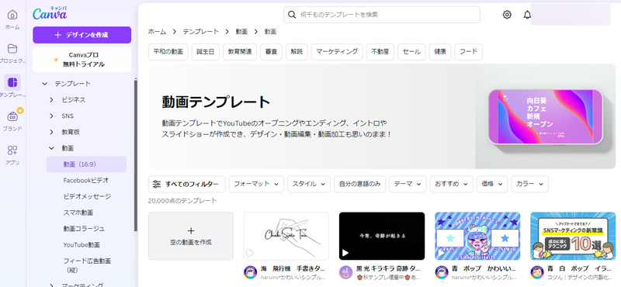This screenshot has width=621, height=287.
Task: Select 動画（16:9） in sidebar
Action: pyautogui.click(x=87, y=164)
